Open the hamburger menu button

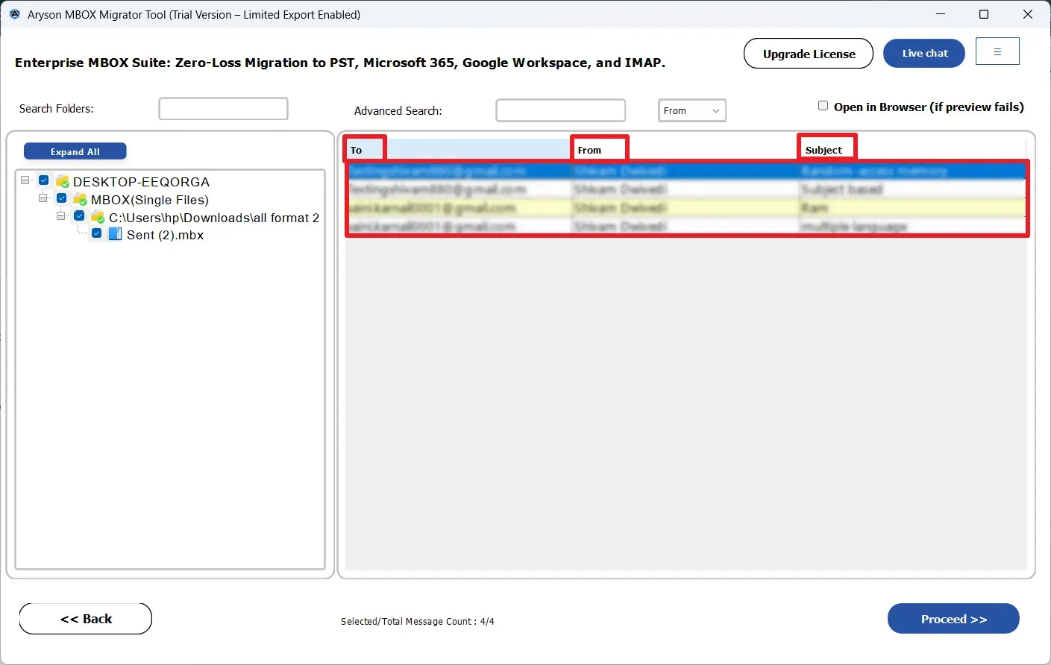click(x=997, y=51)
